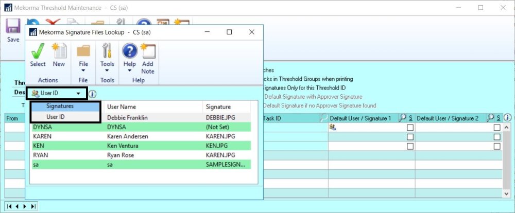Tick third row checkbox under Signature 2

[497, 146]
